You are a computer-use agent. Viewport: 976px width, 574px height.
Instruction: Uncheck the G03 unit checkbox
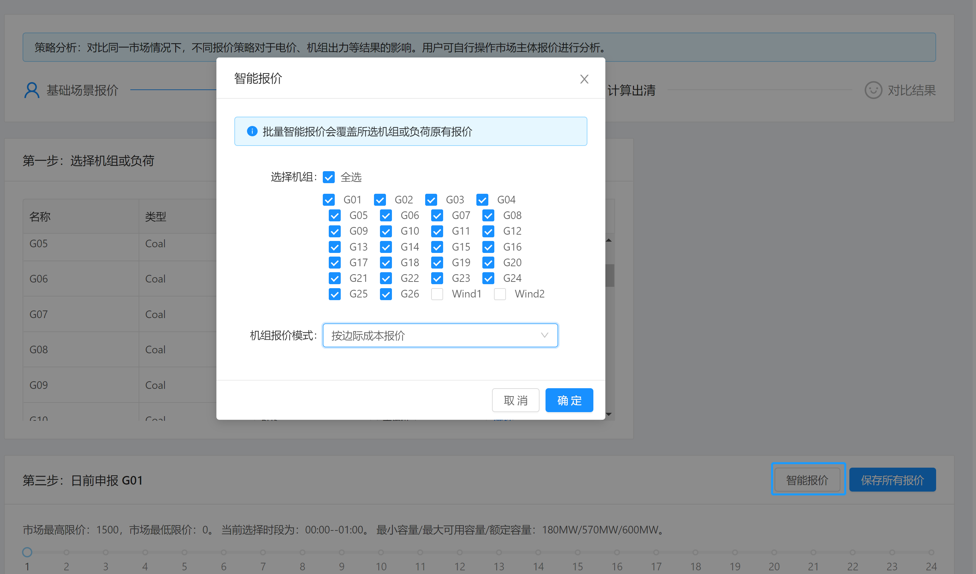pos(431,200)
